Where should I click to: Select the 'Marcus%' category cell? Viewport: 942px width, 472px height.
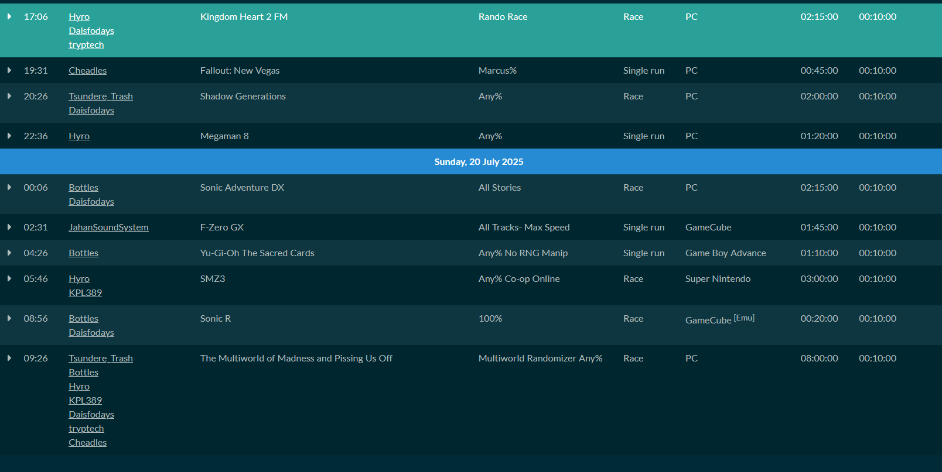[497, 71]
